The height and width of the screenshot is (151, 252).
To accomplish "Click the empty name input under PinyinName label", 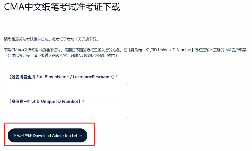I will click(67, 88).
